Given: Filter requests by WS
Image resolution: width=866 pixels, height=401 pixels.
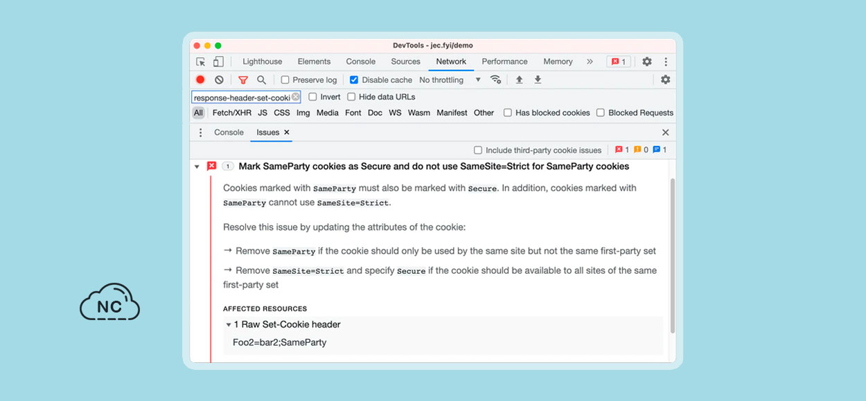Looking at the screenshot, I should point(395,113).
